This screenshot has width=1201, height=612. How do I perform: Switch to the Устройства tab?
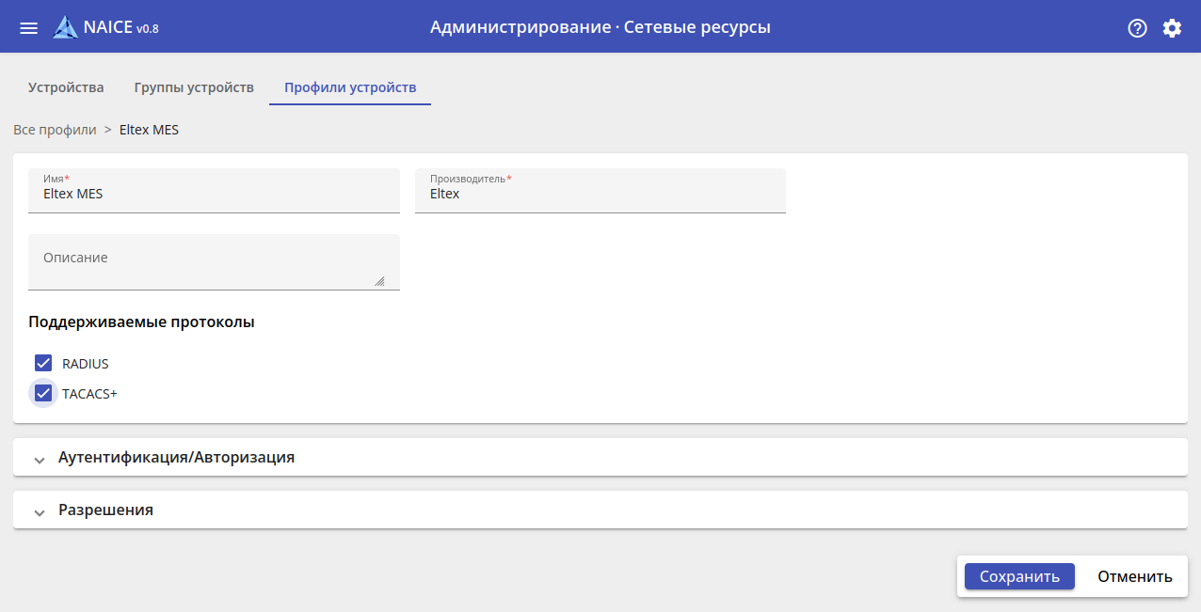coord(66,87)
